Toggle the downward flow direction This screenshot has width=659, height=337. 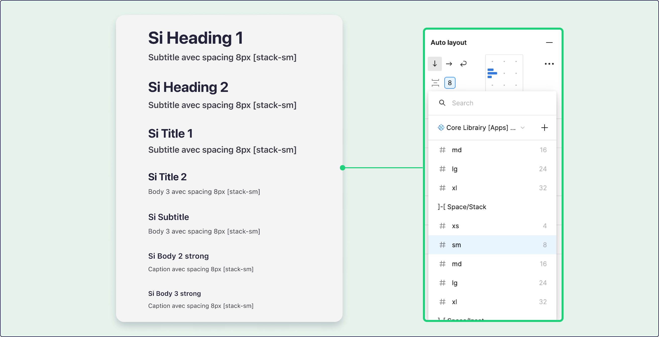coord(434,64)
